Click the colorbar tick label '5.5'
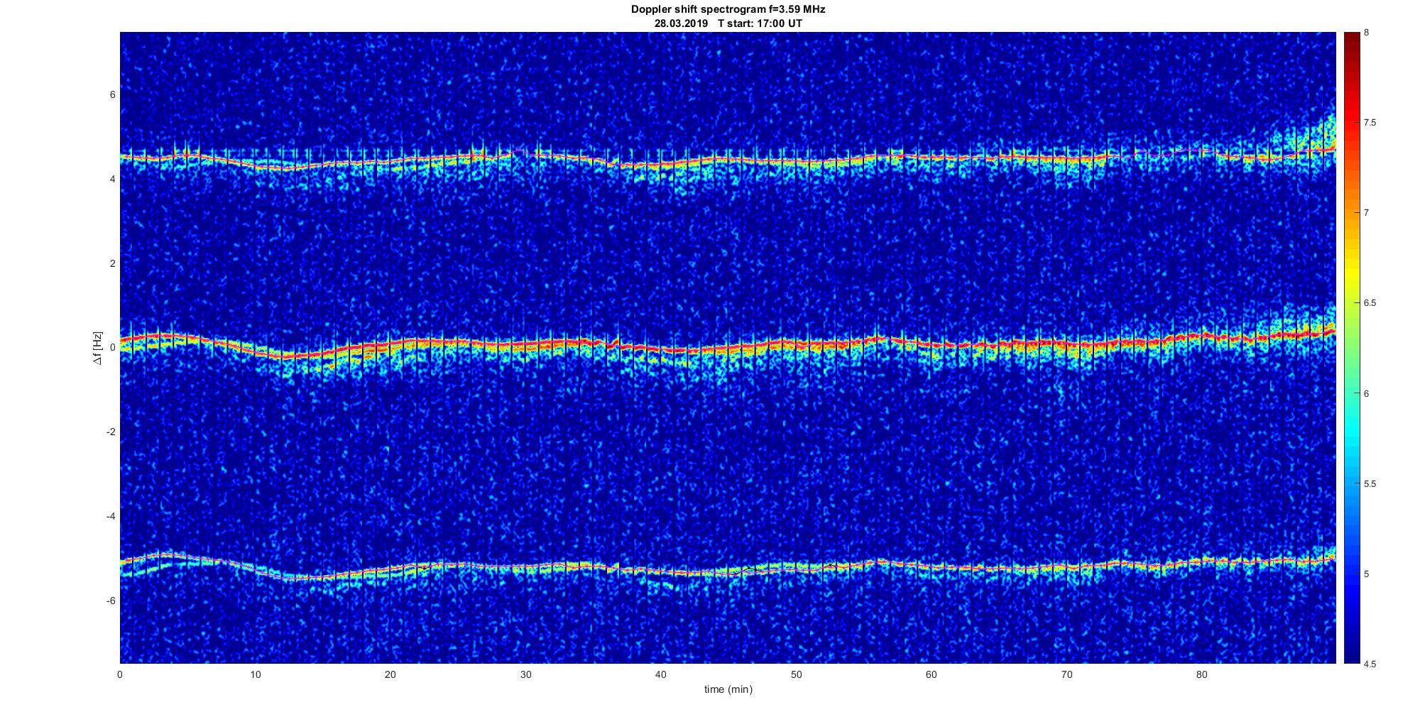 [1370, 484]
